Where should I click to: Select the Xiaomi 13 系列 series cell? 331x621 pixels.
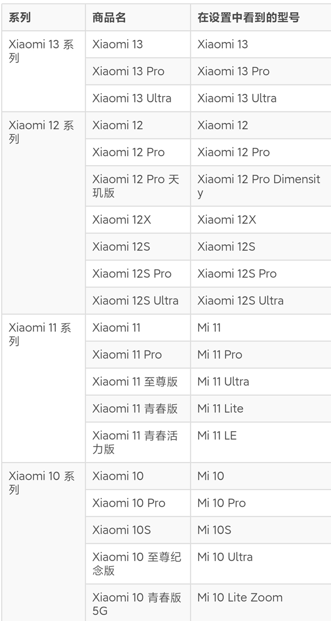[41, 51]
